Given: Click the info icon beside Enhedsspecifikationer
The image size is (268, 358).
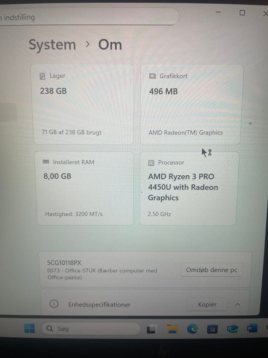Looking at the screenshot, I should tap(54, 304).
